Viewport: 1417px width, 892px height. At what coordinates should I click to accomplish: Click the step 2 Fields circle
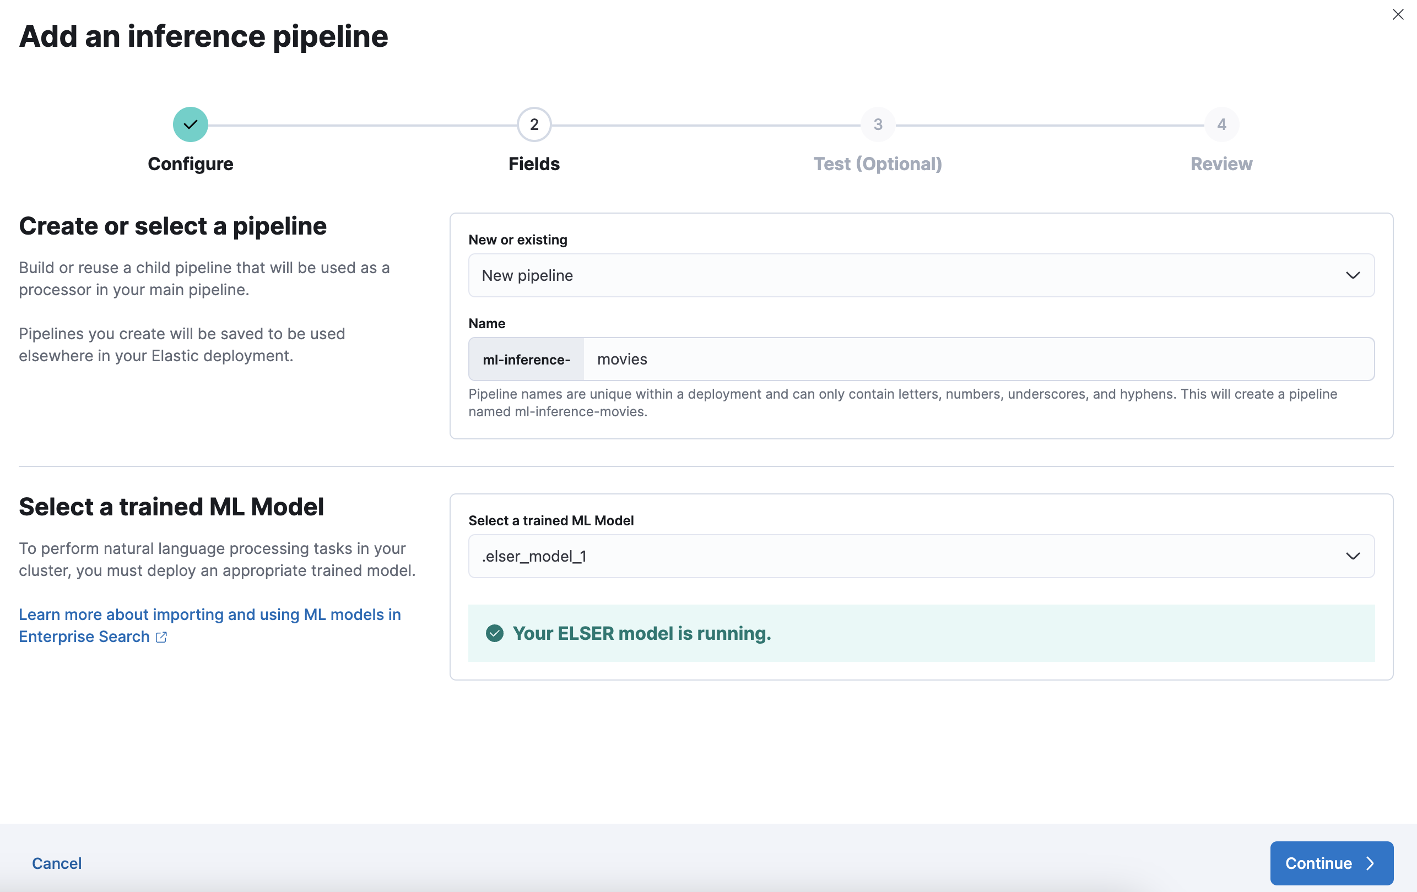tap(534, 124)
